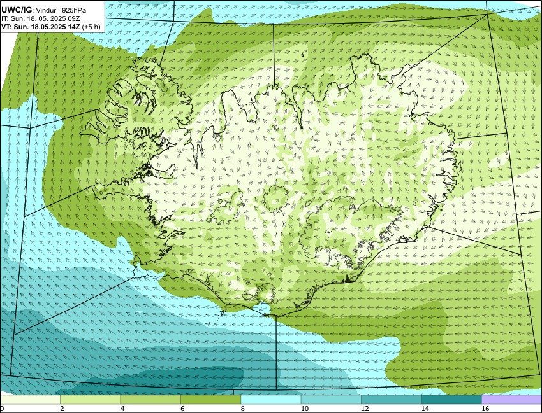Select the 10–12 teal legend swatch
The width and height of the screenshot is (542, 413).
click(331, 400)
